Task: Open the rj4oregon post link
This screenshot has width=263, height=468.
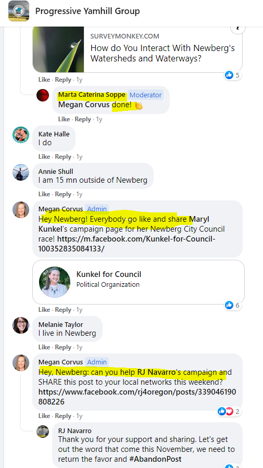Action: point(137,397)
